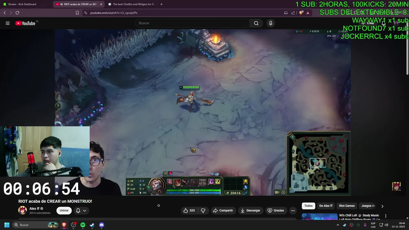Screen dimensions: 409x230
Task: Click the YouTube Buscar search field
Action: (193, 23)
